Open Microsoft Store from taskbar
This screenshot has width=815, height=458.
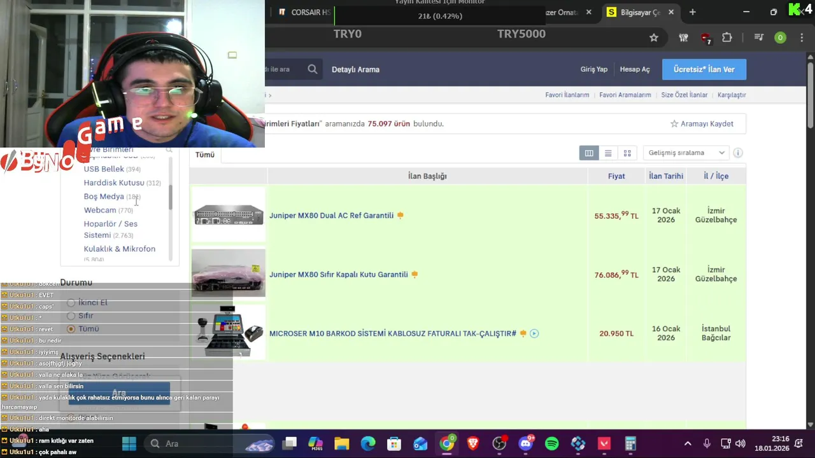click(x=394, y=443)
